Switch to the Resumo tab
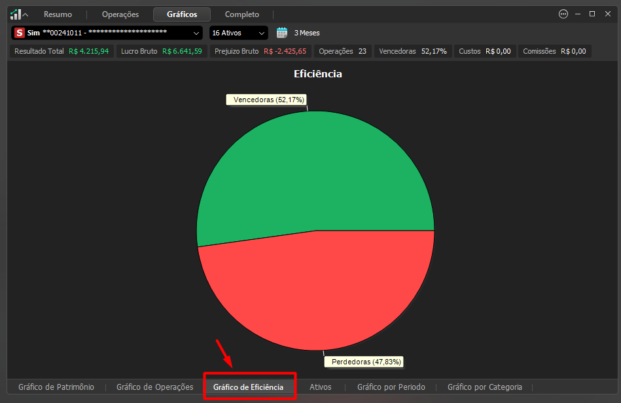Image resolution: width=621 pixels, height=403 pixels. (58, 14)
